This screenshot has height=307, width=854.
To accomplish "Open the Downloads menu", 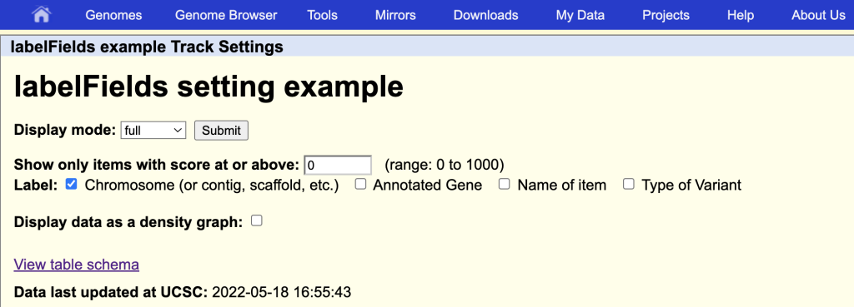I will 486,15.
